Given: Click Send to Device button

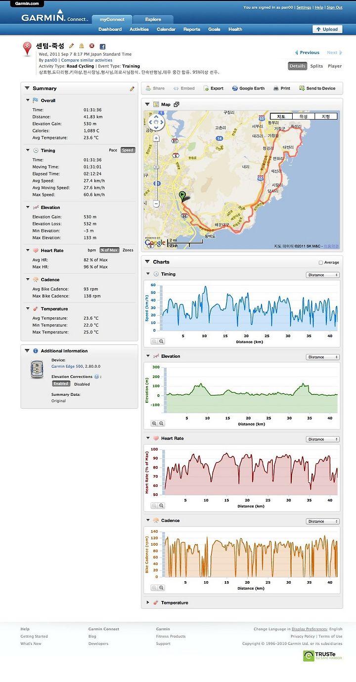Looking at the screenshot, I should point(317,88).
